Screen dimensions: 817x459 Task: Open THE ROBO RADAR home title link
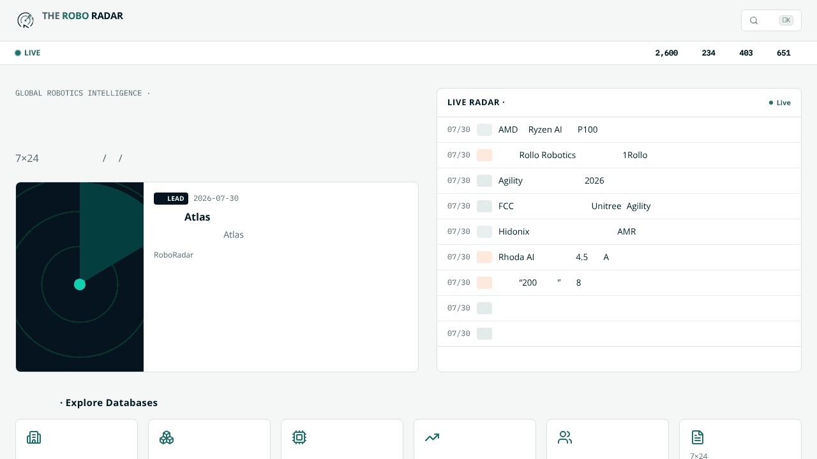82,16
